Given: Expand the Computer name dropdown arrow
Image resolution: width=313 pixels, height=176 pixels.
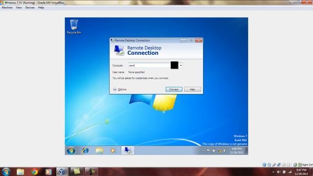Looking at the screenshot, I should (x=180, y=65).
